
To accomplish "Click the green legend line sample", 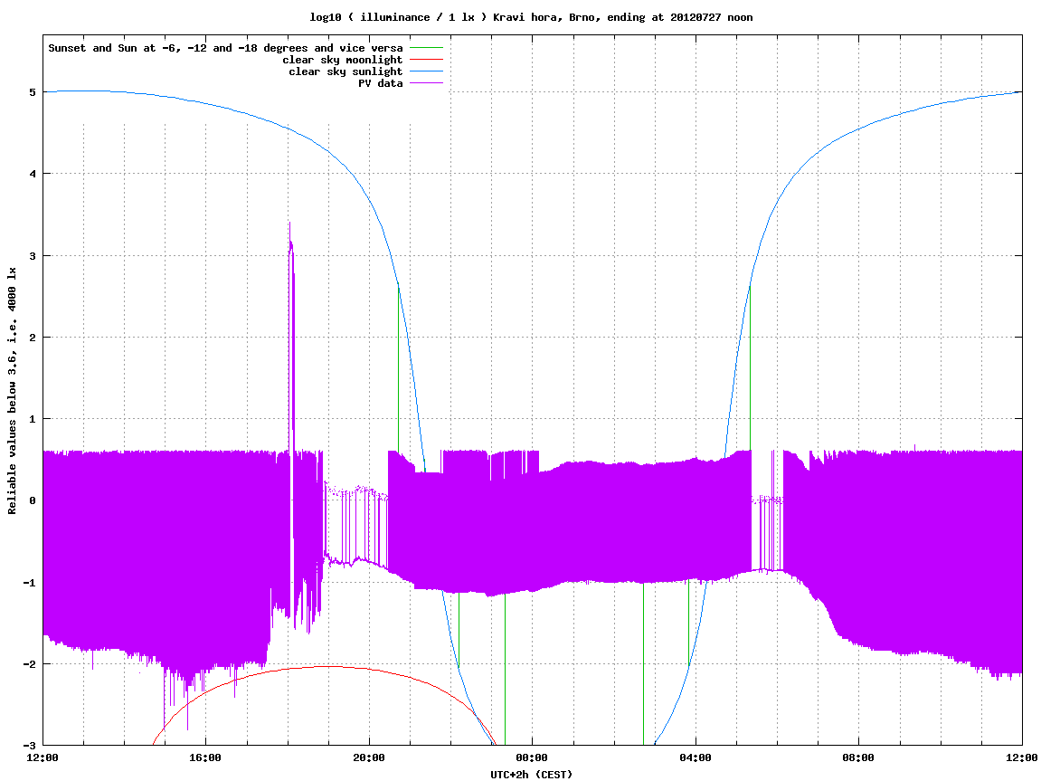I will tap(426, 48).
